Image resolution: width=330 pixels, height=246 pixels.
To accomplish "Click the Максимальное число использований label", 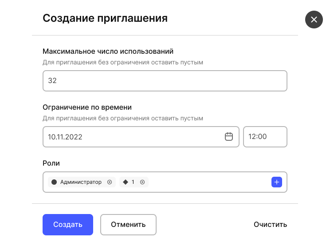I will click(x=108, y=51).
